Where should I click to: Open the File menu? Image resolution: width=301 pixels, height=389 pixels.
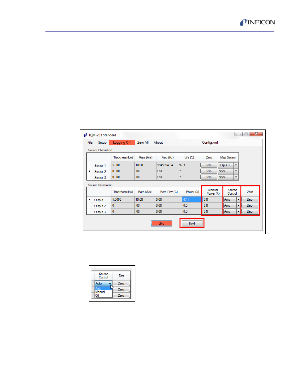point(90,142)
